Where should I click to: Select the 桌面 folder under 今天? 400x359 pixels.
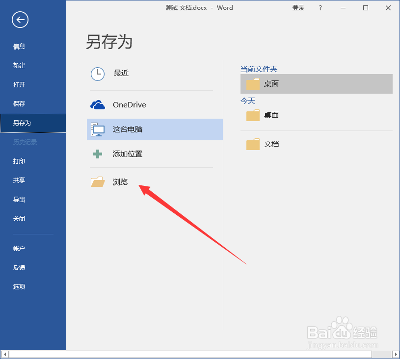(x=253, y=115)
